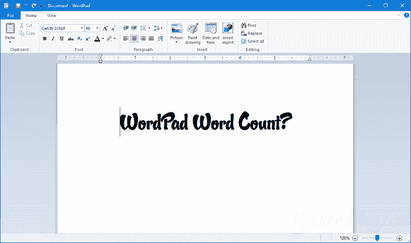Open font color palette arrow
Screen dimensions: 411x243
[103, 39]
